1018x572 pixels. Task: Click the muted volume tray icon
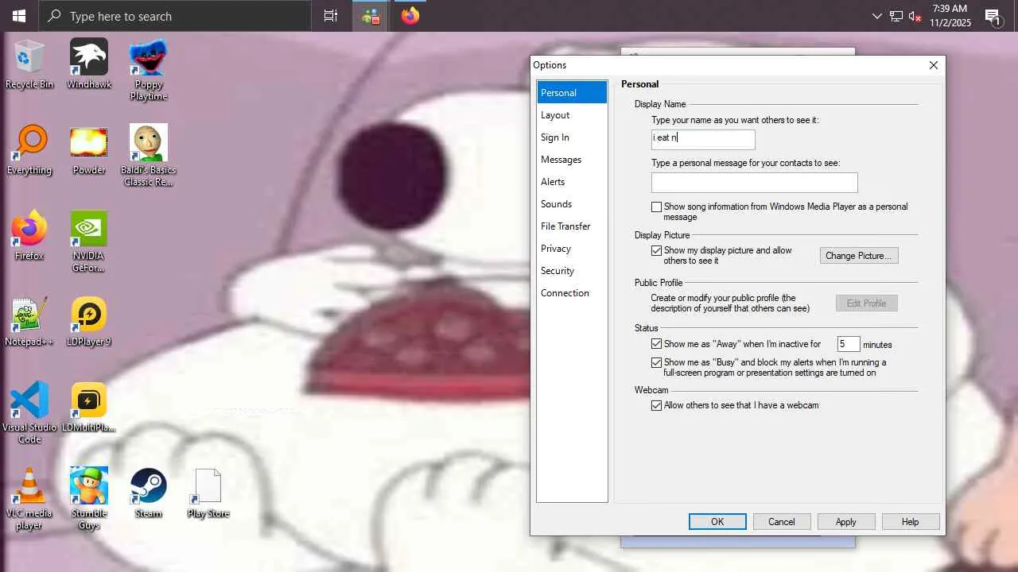915,16
